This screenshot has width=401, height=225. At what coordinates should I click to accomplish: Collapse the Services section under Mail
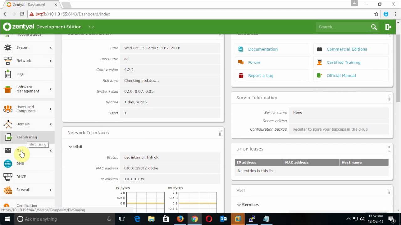pyautogui.click(x=239, y=205)
